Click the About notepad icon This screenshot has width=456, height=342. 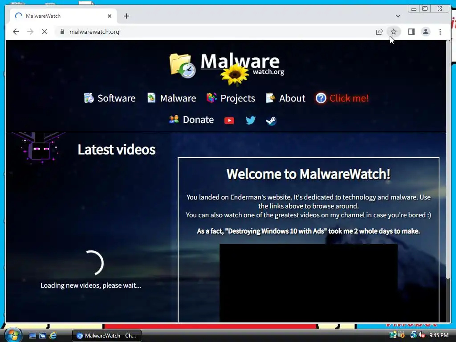(270, 98)
